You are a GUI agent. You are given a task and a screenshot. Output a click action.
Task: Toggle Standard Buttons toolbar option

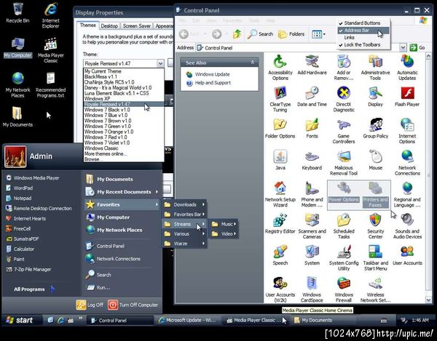click(x=362, y=23)
